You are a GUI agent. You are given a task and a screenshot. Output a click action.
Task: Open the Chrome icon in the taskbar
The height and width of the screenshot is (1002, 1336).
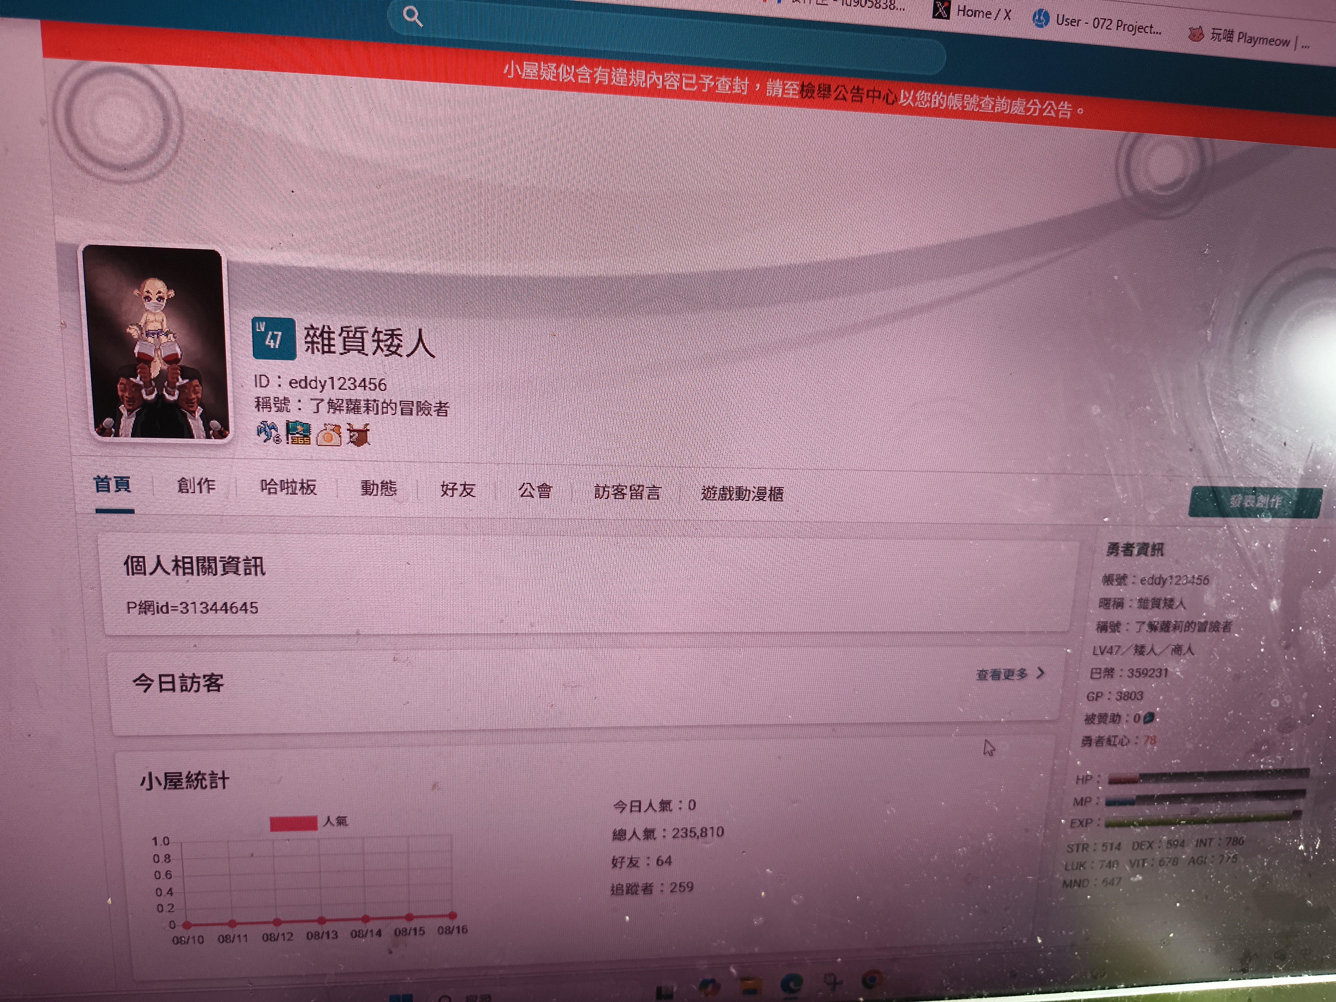[872, 979]
